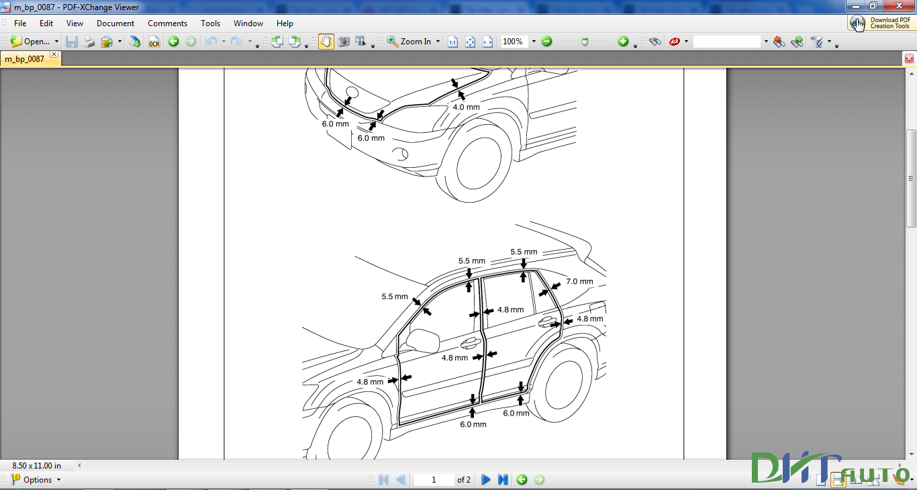The image size is (917, 490).
Task: Expand the Email options dropdown arrow
Action: pyautogui.click(x=119, y=42)
